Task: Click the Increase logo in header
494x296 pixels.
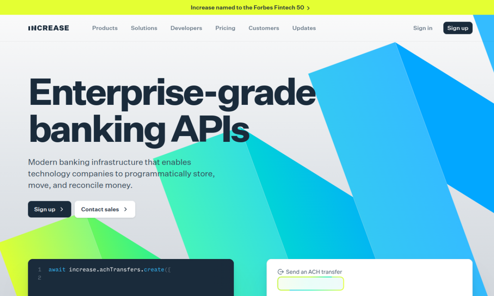Action: coord(49,28)
